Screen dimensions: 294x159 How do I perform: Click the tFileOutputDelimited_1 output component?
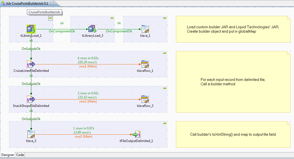point(136,134)
